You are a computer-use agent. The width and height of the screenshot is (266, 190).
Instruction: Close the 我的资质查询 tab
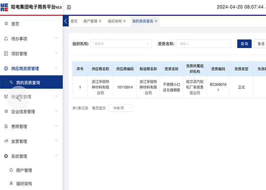click(x=156, y=21)
